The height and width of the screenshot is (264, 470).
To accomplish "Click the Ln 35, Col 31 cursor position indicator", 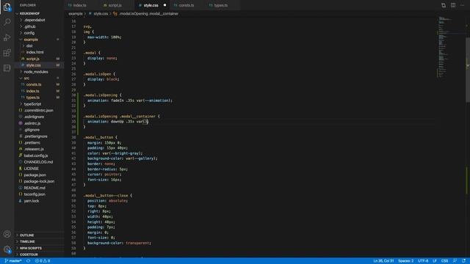I will 383,261.
